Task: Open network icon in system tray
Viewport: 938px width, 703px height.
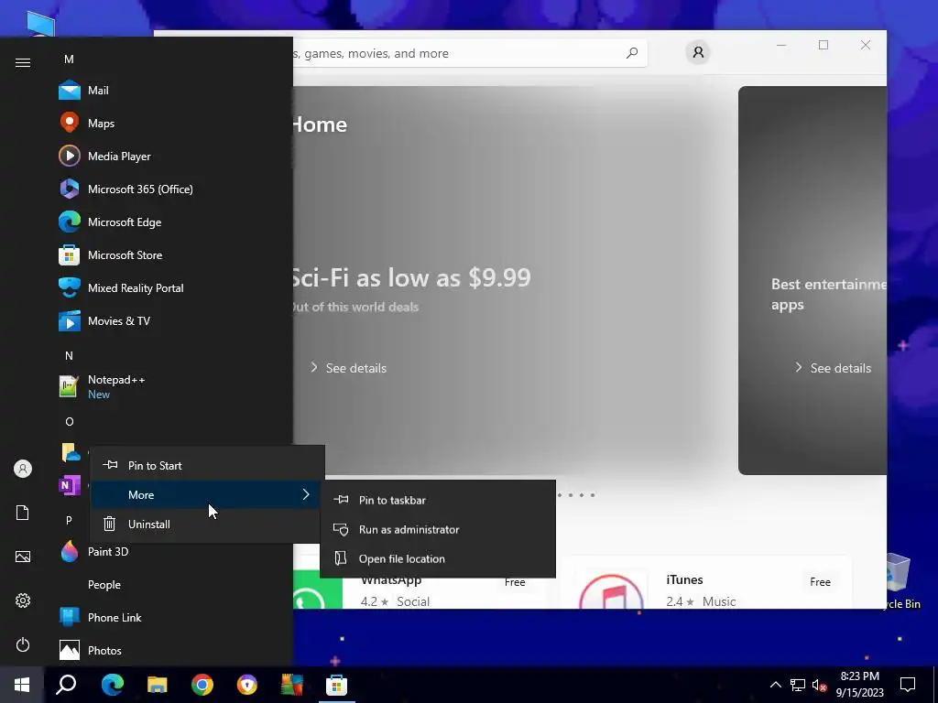Action: pyautogui.click(x=798, y=685)
